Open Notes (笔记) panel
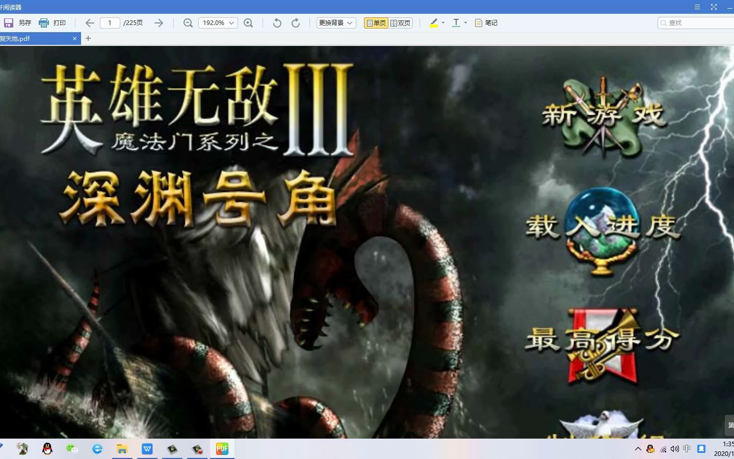 (x=486, y=23)
